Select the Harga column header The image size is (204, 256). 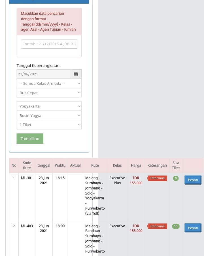pyautogui.click(x=136, y=165)
